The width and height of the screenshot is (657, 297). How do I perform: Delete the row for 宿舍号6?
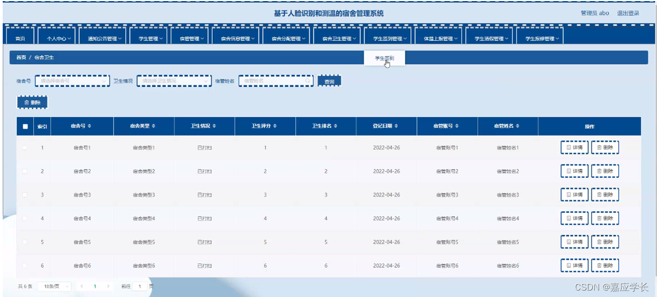pos(605,266)
